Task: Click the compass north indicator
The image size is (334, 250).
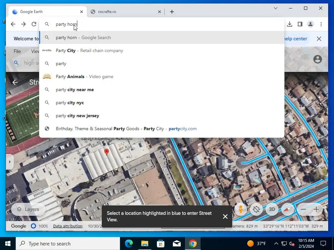Action: point(288,209)
